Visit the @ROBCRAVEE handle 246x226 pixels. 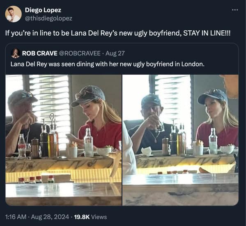pos(80,53)
